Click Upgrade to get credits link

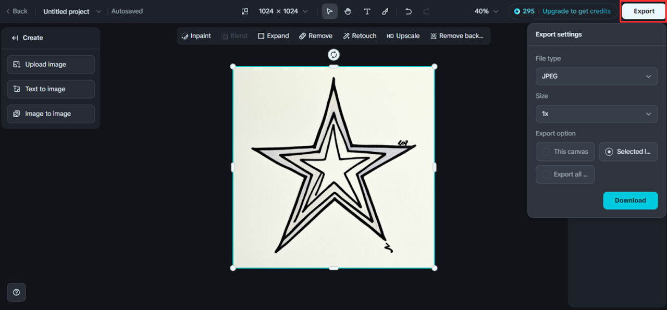[x=576, y=11]
